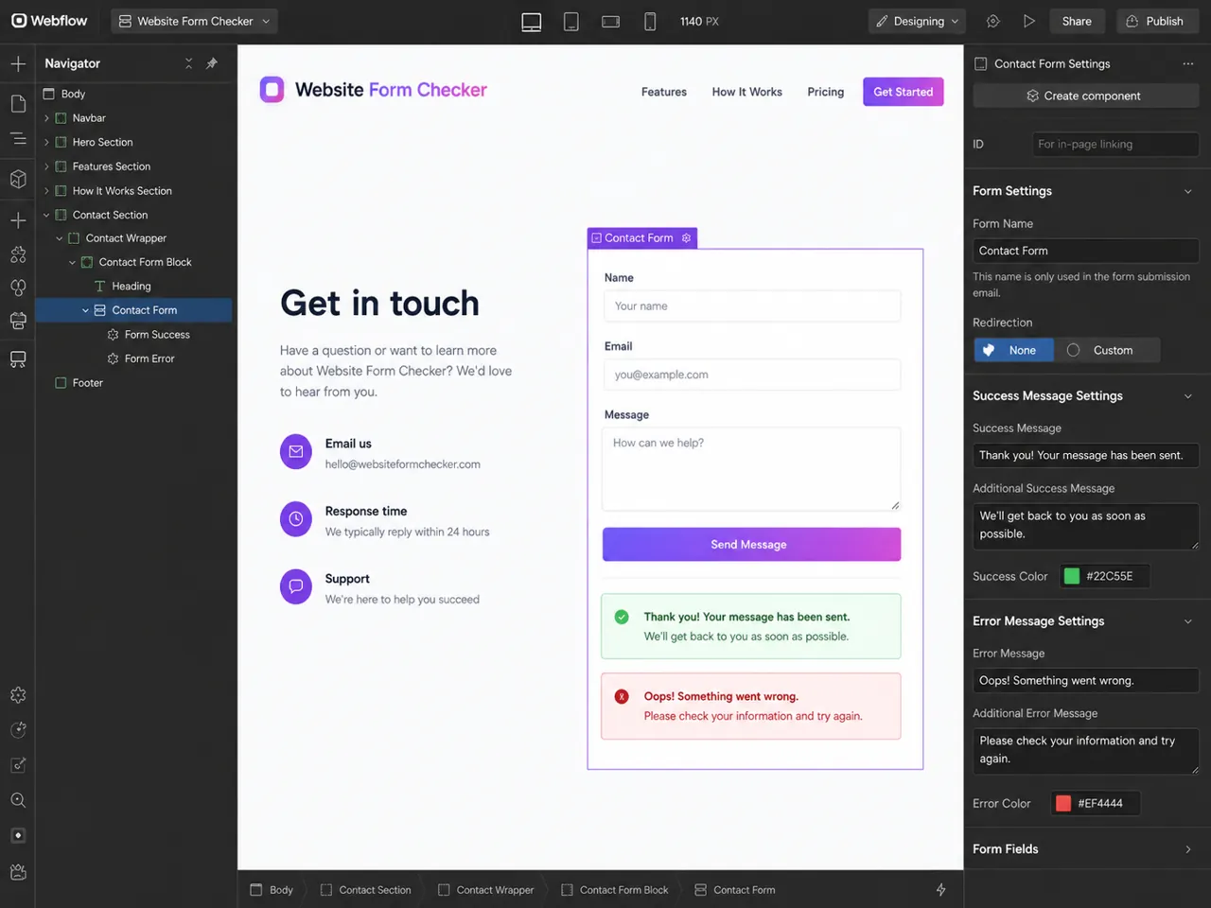Click the Webflow logo

point(49,21)
